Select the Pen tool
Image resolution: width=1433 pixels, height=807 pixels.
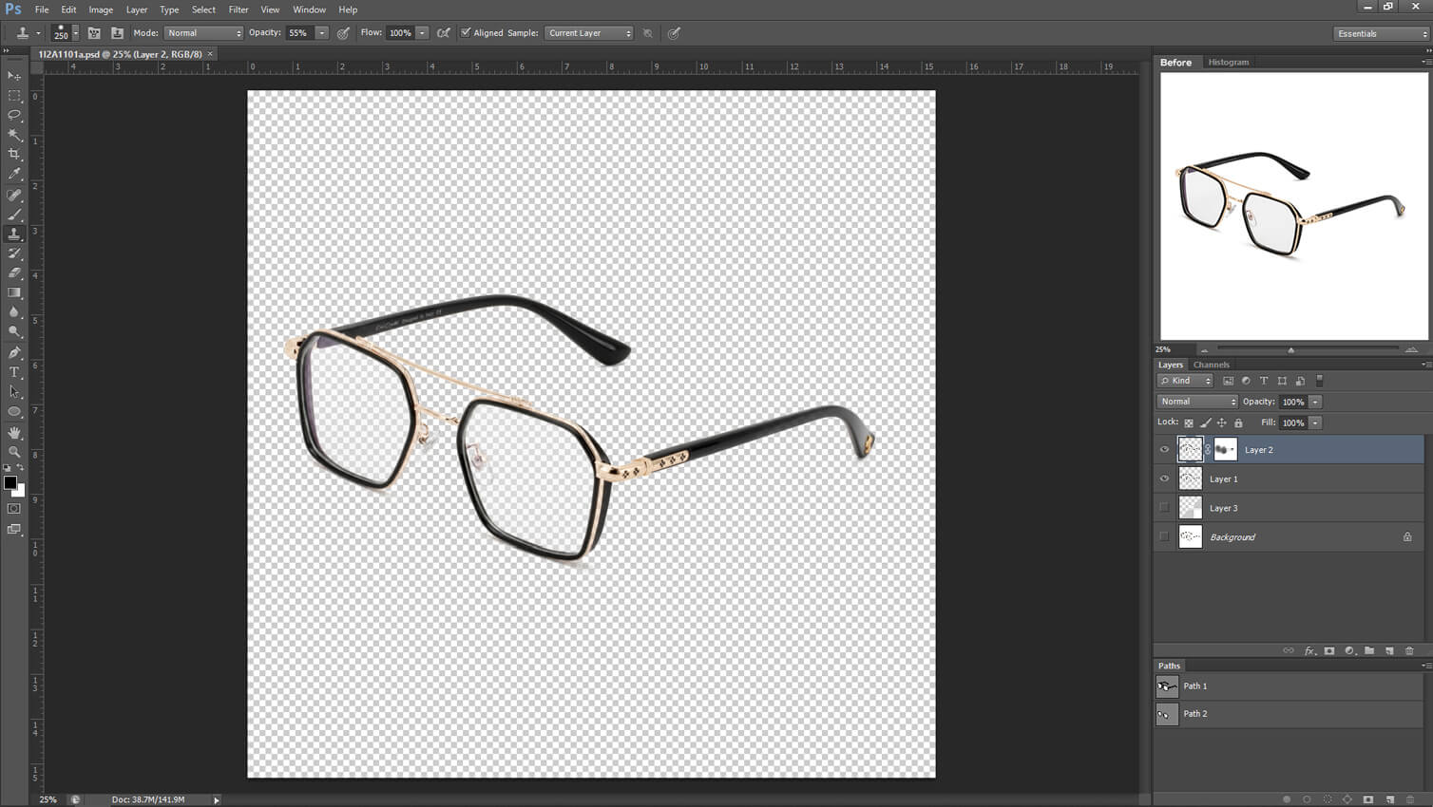pos(14,352)
